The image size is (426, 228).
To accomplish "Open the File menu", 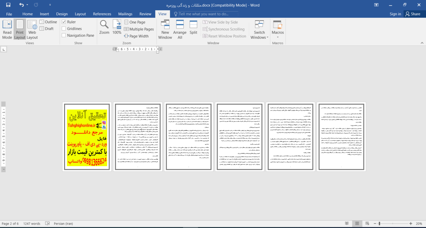I will click(x=9, y=14).
